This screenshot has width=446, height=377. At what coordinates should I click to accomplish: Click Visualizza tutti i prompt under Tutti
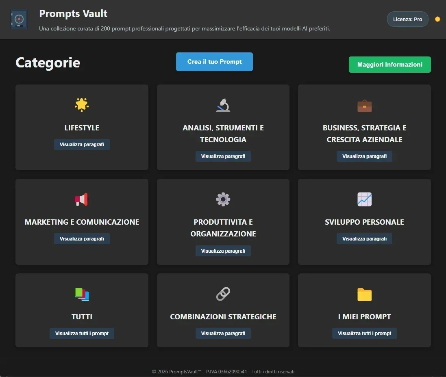(82, 333)
